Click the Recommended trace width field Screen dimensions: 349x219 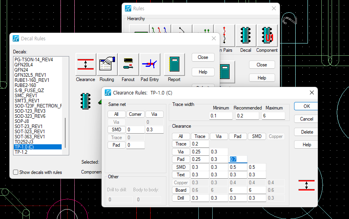click(x=247, y=116)
